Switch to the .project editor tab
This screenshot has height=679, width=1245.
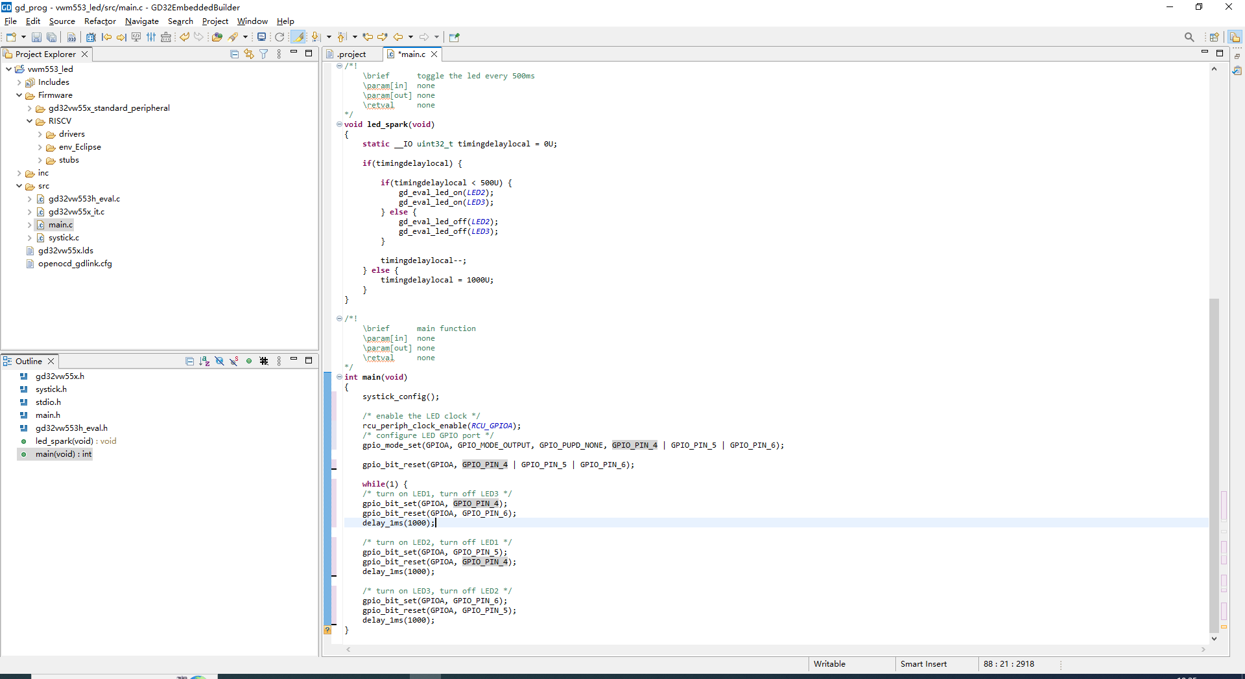(351, 54)
